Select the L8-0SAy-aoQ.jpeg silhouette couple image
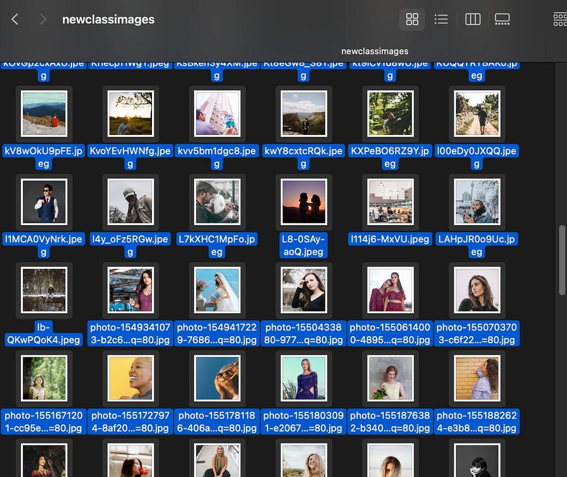 click(x=303, y=201)
